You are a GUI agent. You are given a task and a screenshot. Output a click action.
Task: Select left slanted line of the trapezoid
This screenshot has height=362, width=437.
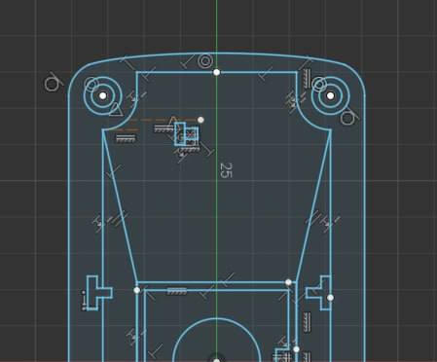click(120, 205)
